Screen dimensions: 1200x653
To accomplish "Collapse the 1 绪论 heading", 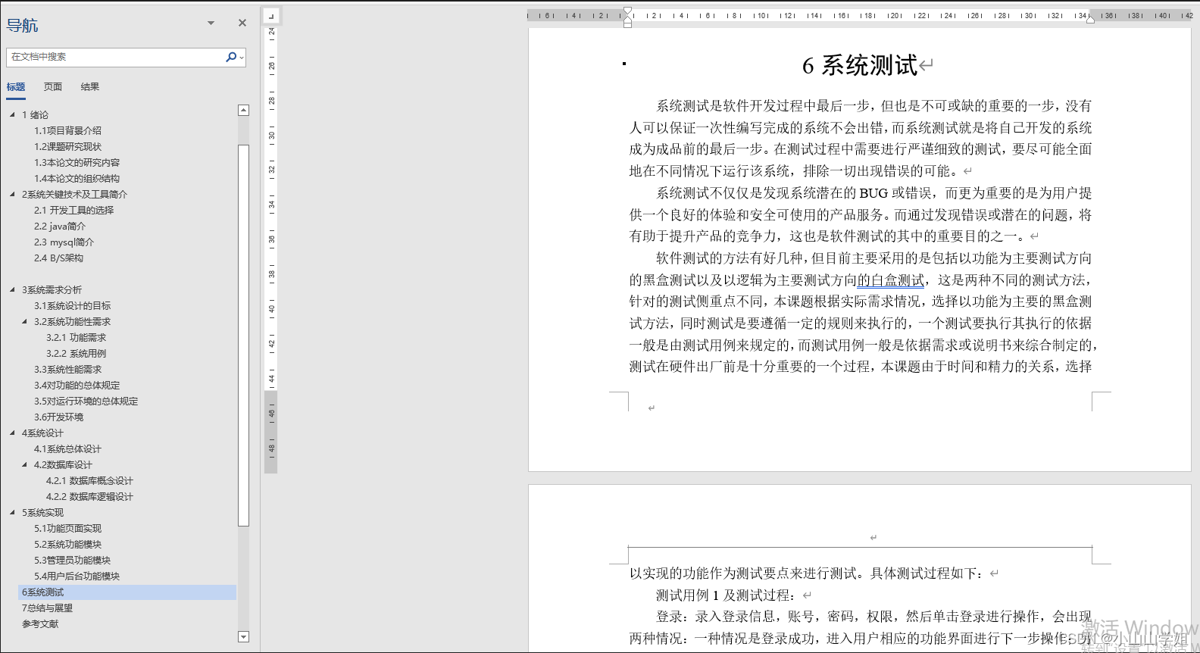I will coord(12,115).
